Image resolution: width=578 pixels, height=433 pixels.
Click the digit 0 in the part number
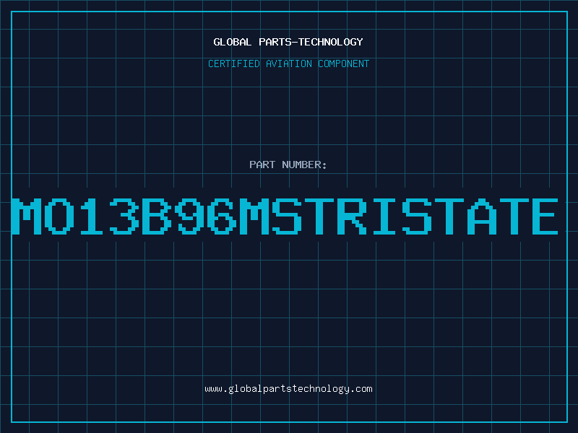tap(59, 216)
